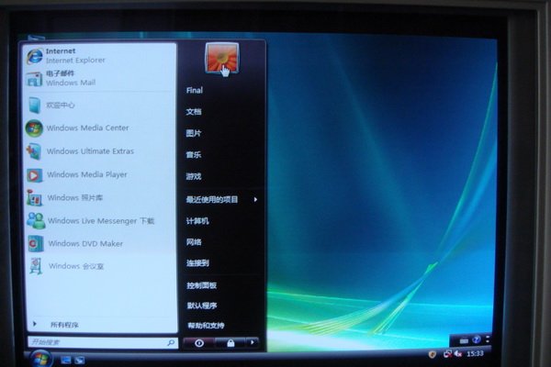Launch Windows DVD Maker

(100, 244)
